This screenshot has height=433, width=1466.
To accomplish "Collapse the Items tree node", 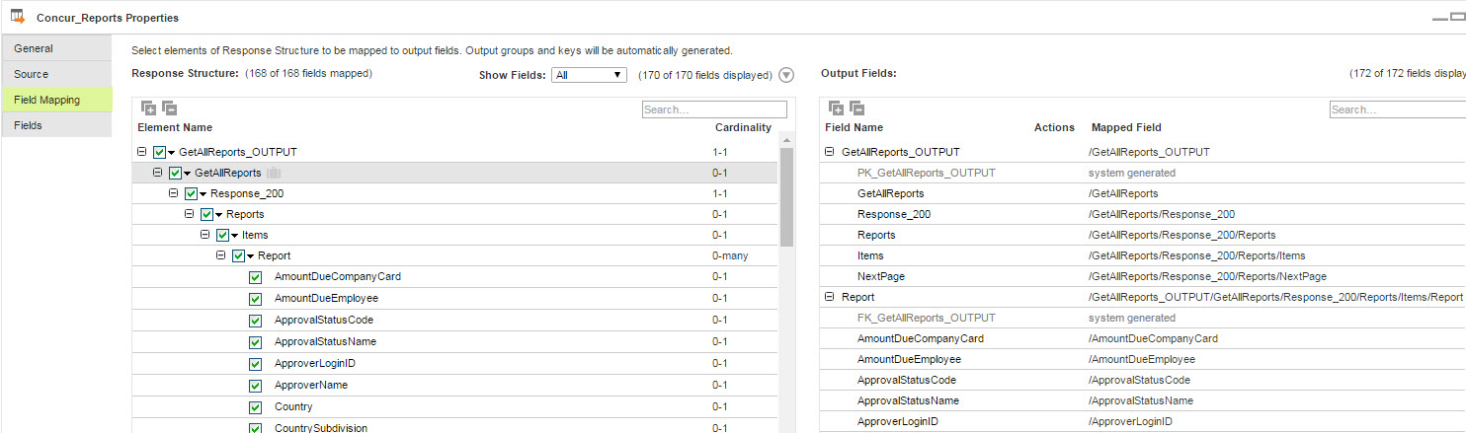I will 204,235.
